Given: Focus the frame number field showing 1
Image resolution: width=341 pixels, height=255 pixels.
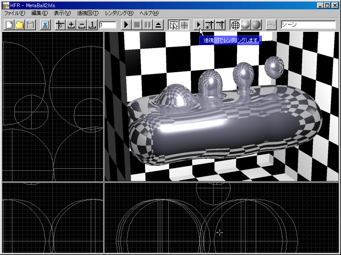Looking at the screenshot, I should [108, 25].
